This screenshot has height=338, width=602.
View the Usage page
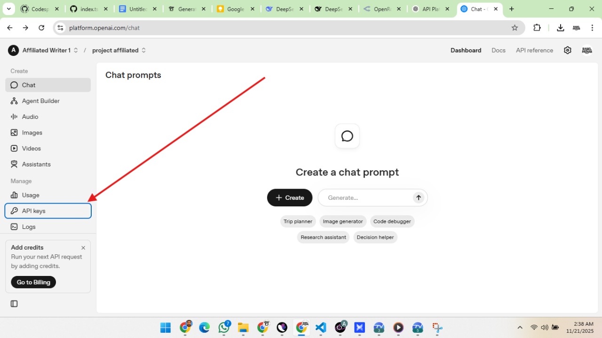[32, 195]
